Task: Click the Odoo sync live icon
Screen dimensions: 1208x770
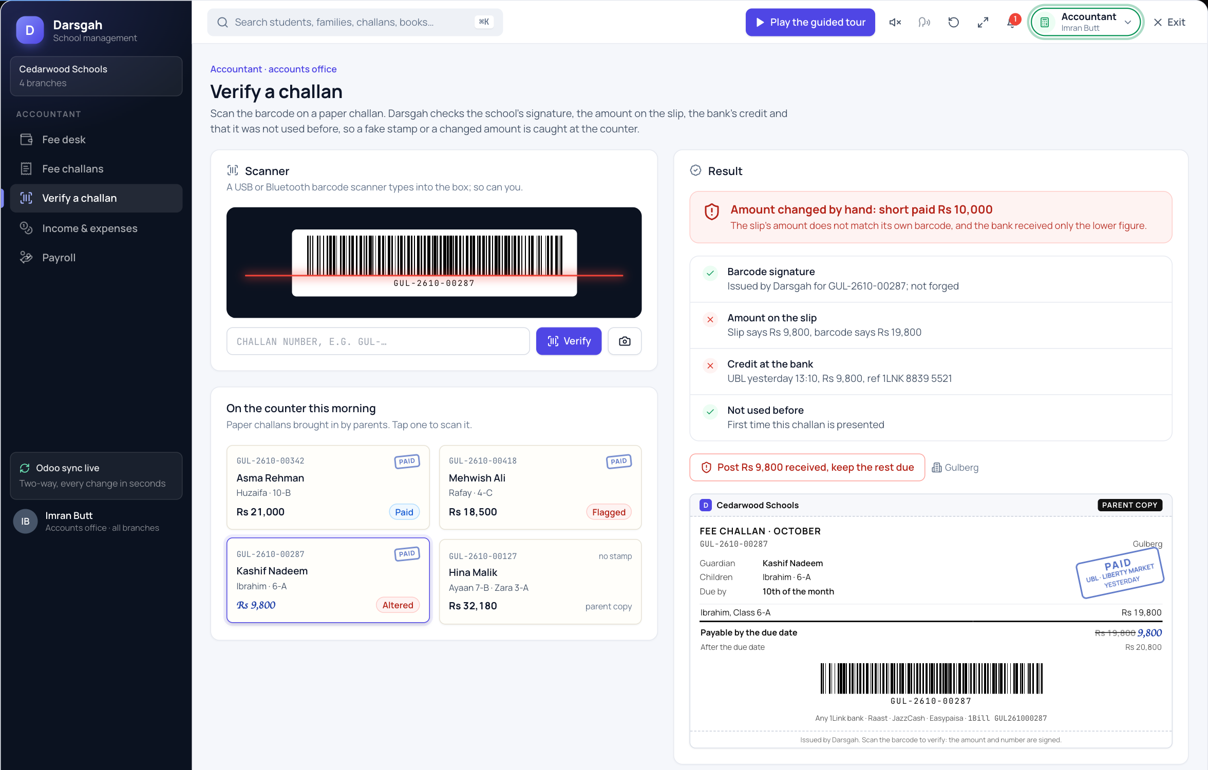Action: (x=25, y=468)
